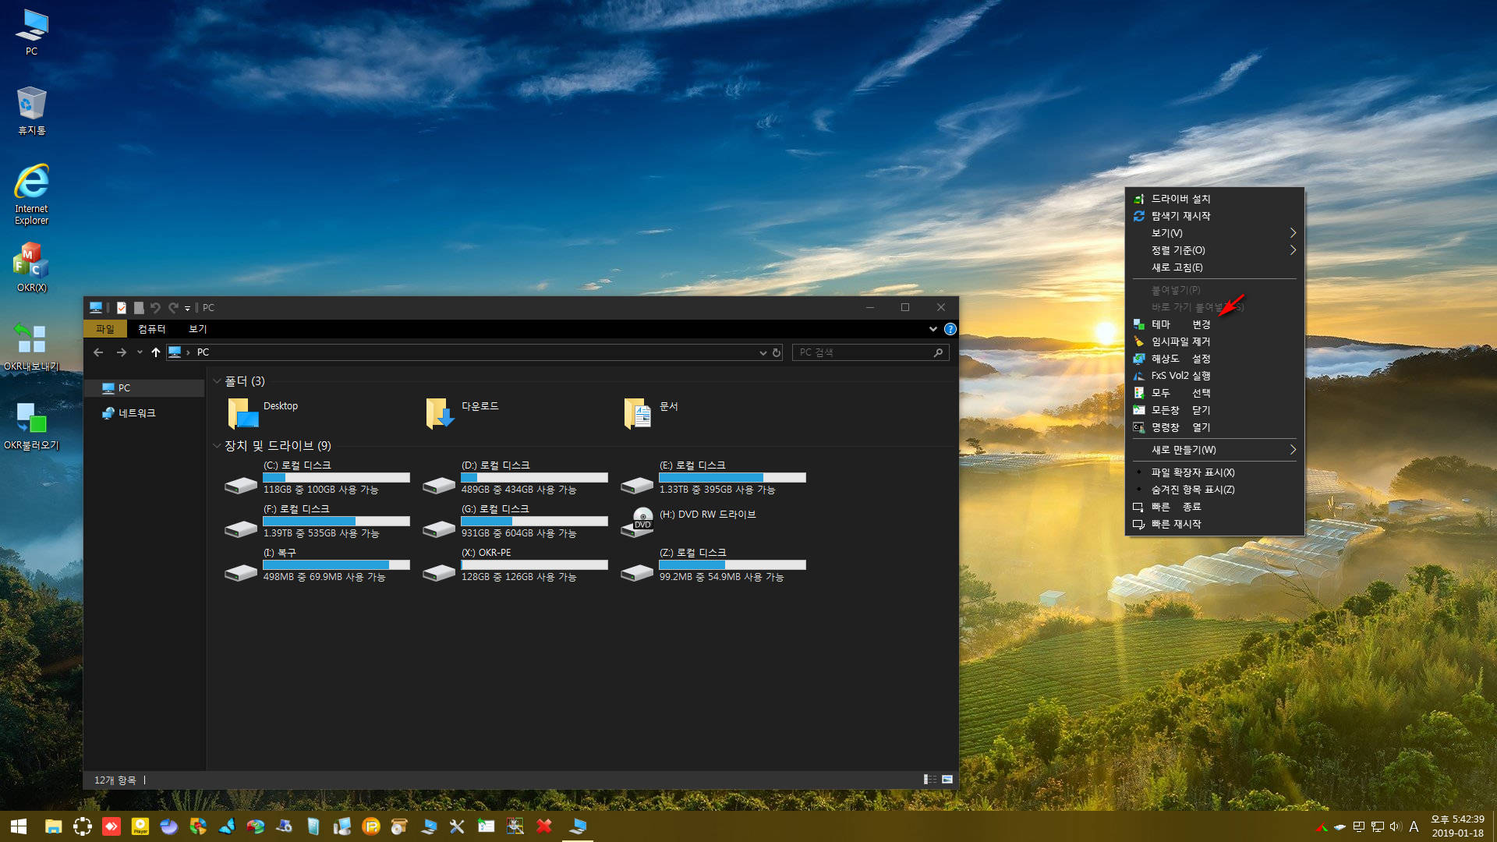Open the 다운로드 folder
The width and height of the screenshot is (1497, 842).
click(462, 413)
